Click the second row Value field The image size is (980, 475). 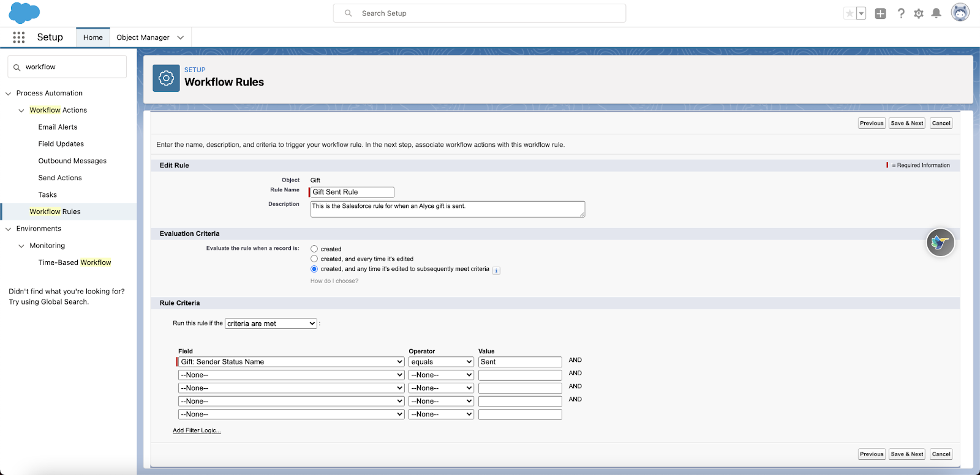(x=520, y=375)
